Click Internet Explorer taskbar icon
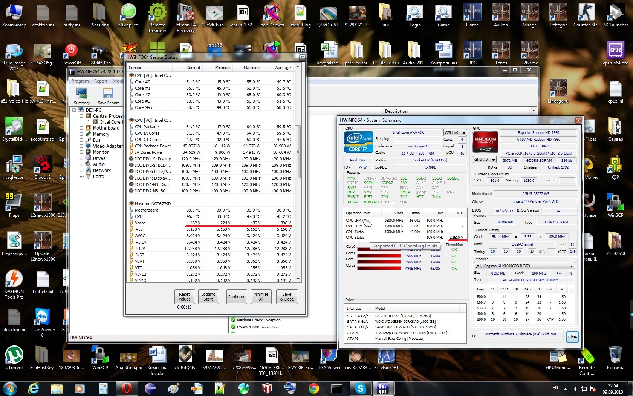 [x=34, y=388]
